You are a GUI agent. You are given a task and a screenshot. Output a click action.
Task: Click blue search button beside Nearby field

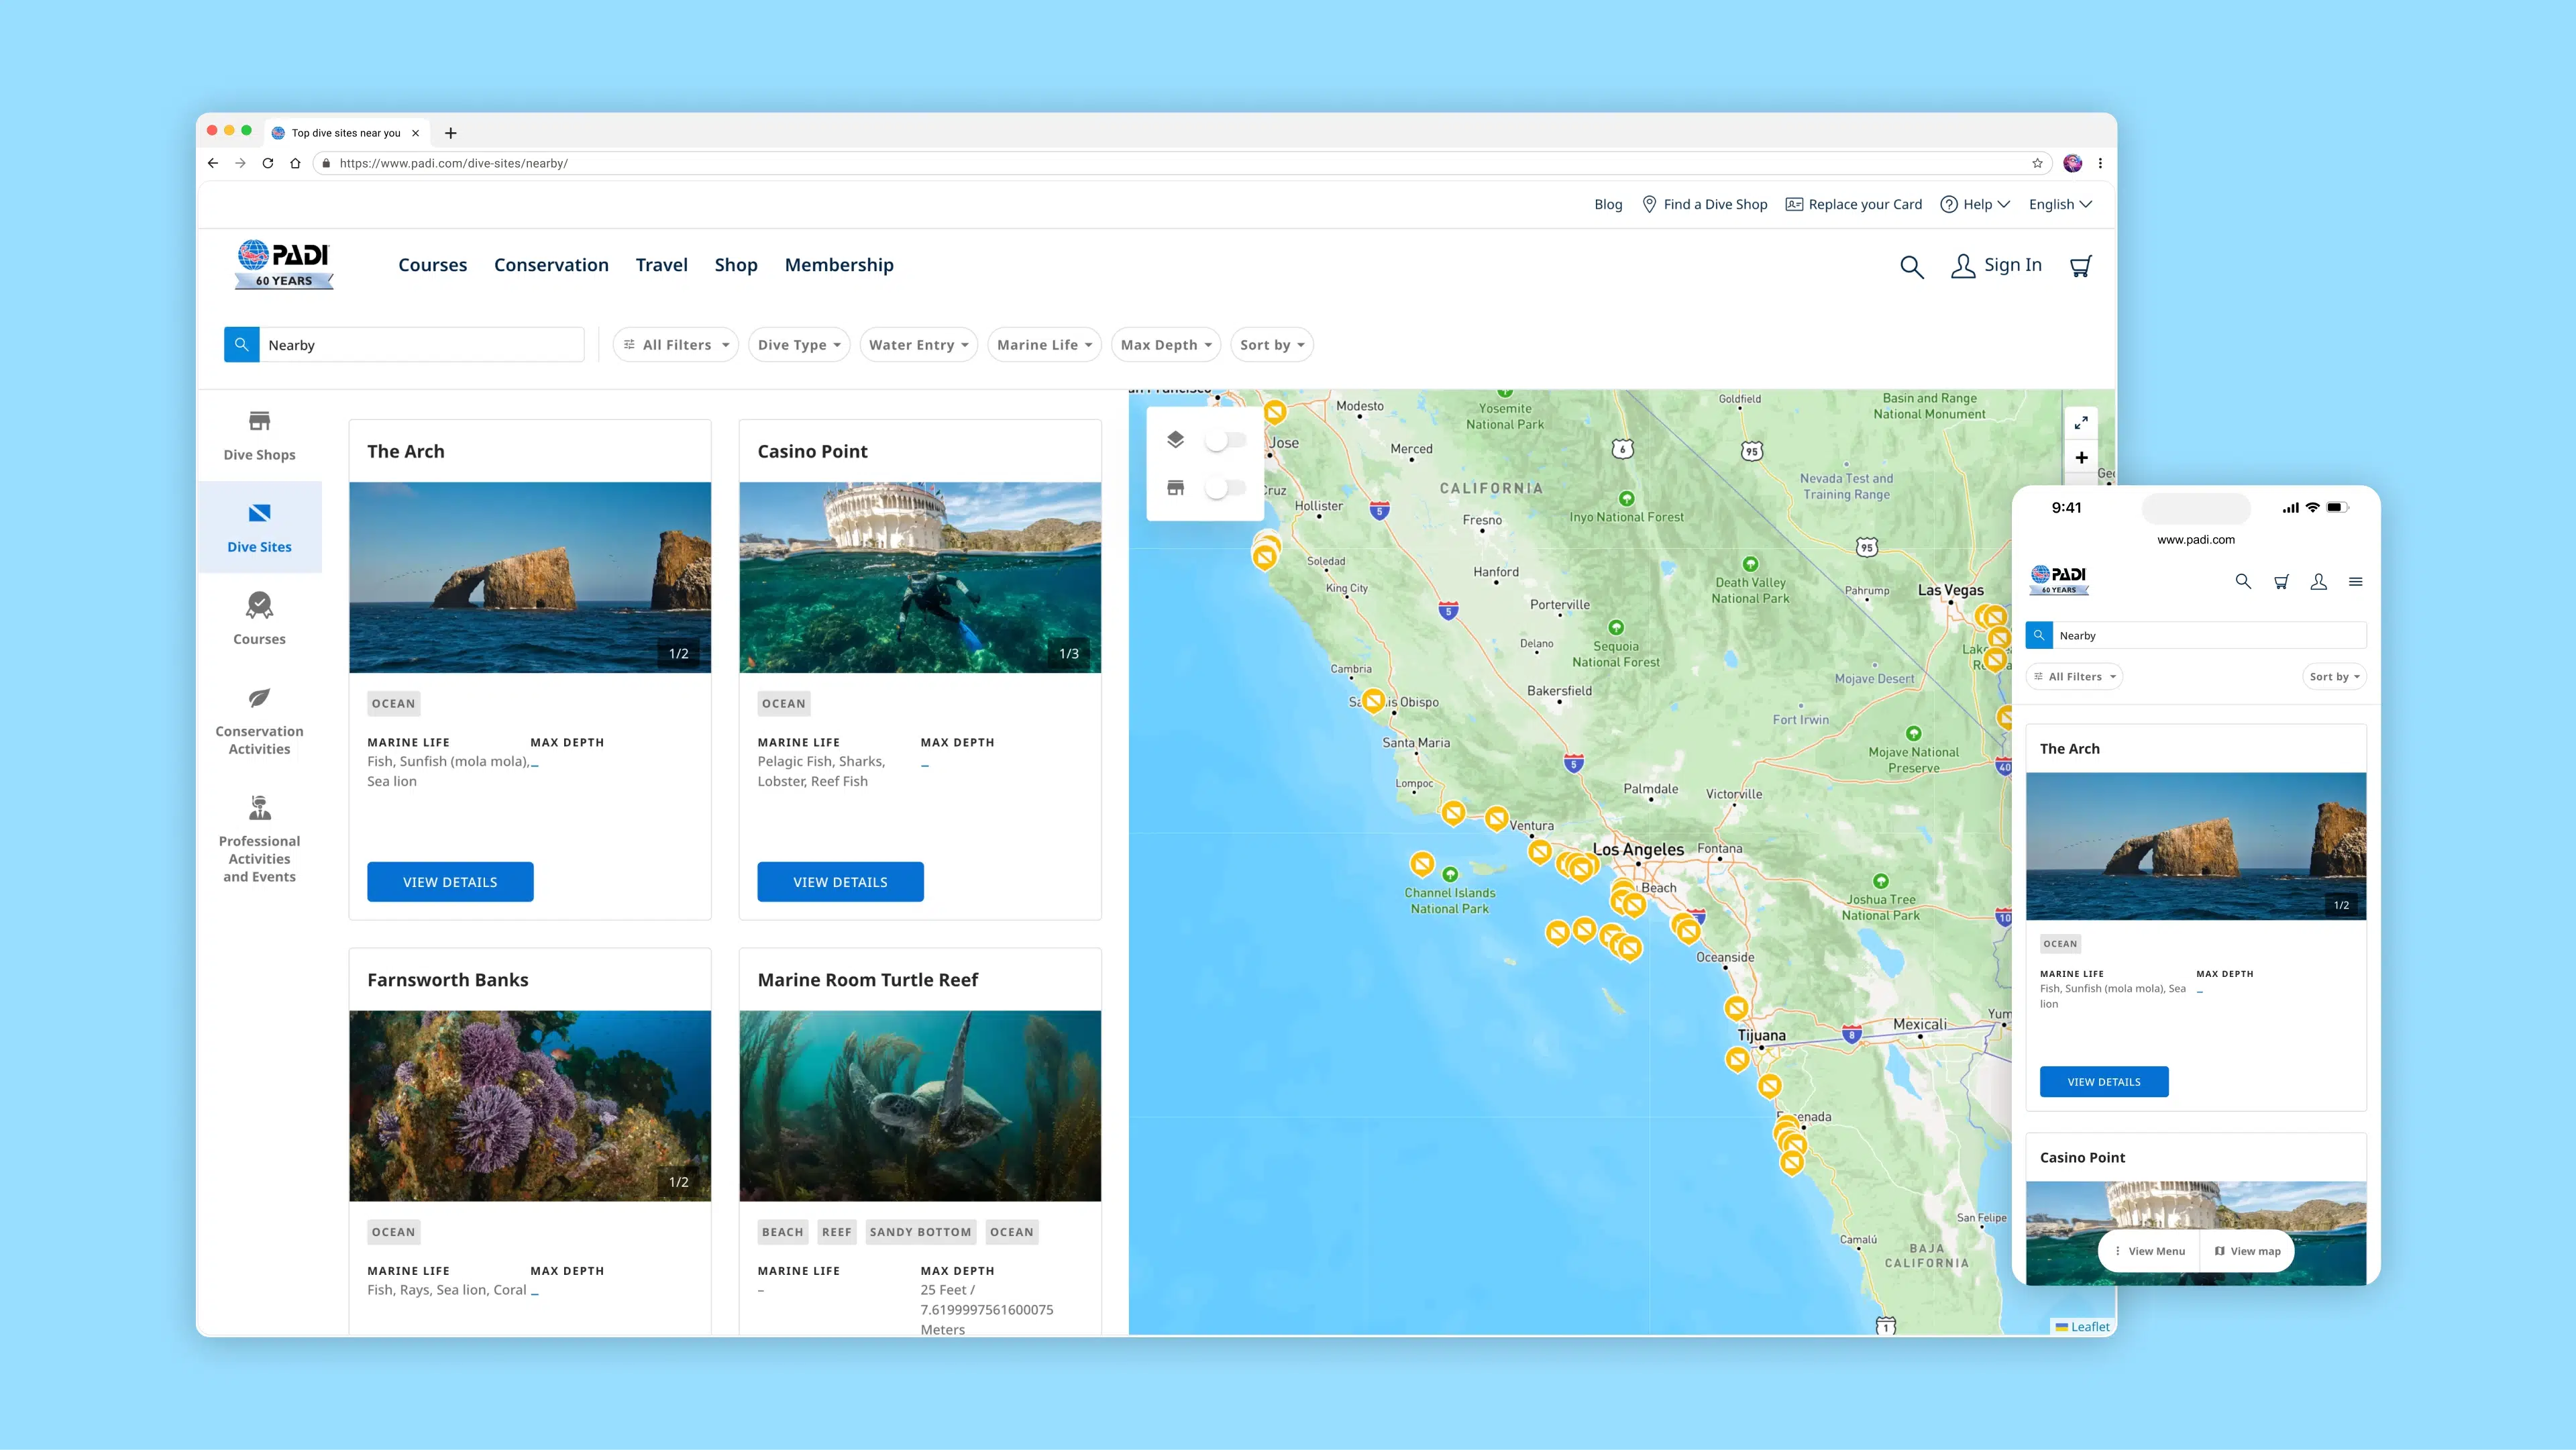coord(241,345)
